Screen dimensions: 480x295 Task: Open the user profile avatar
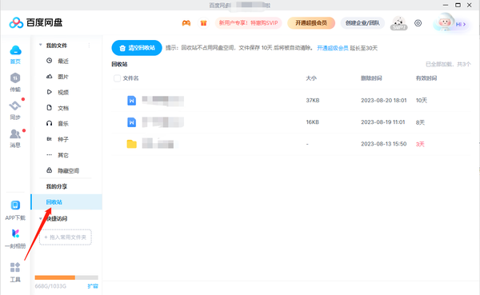[445, 22]
